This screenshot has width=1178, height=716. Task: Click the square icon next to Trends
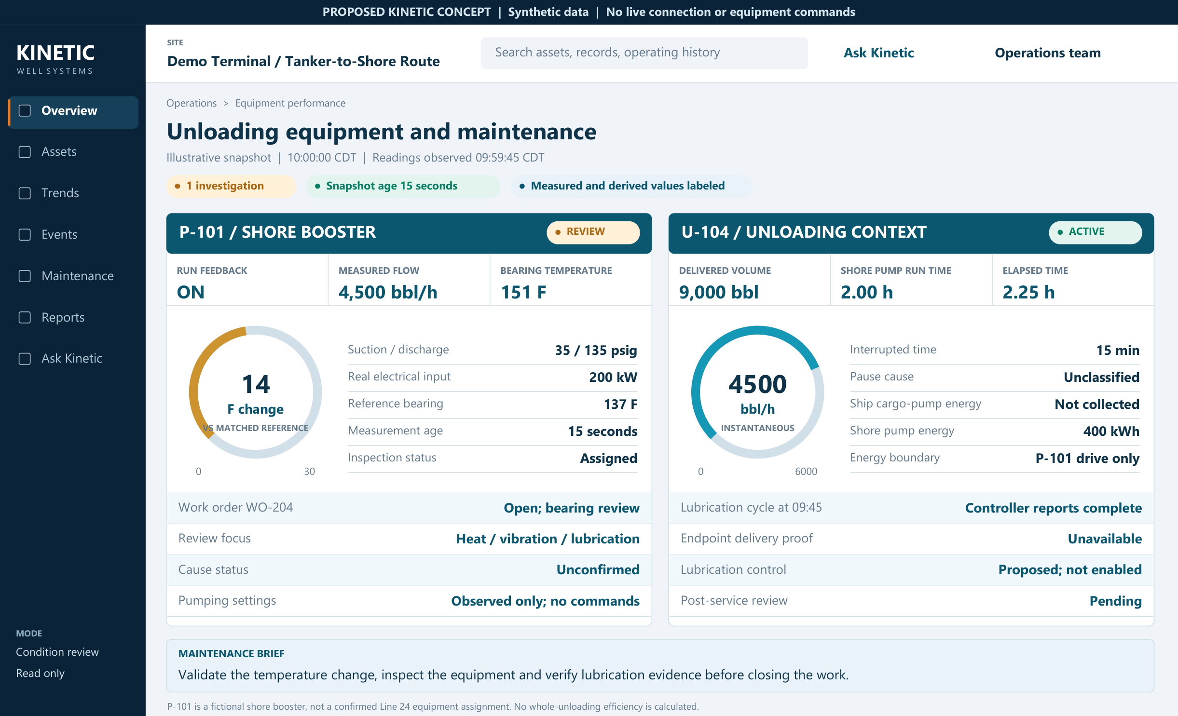[25, 193]
